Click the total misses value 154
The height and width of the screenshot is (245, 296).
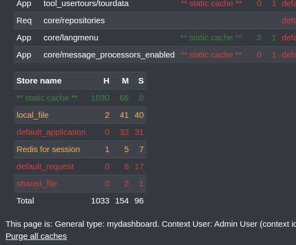(122, 201)
